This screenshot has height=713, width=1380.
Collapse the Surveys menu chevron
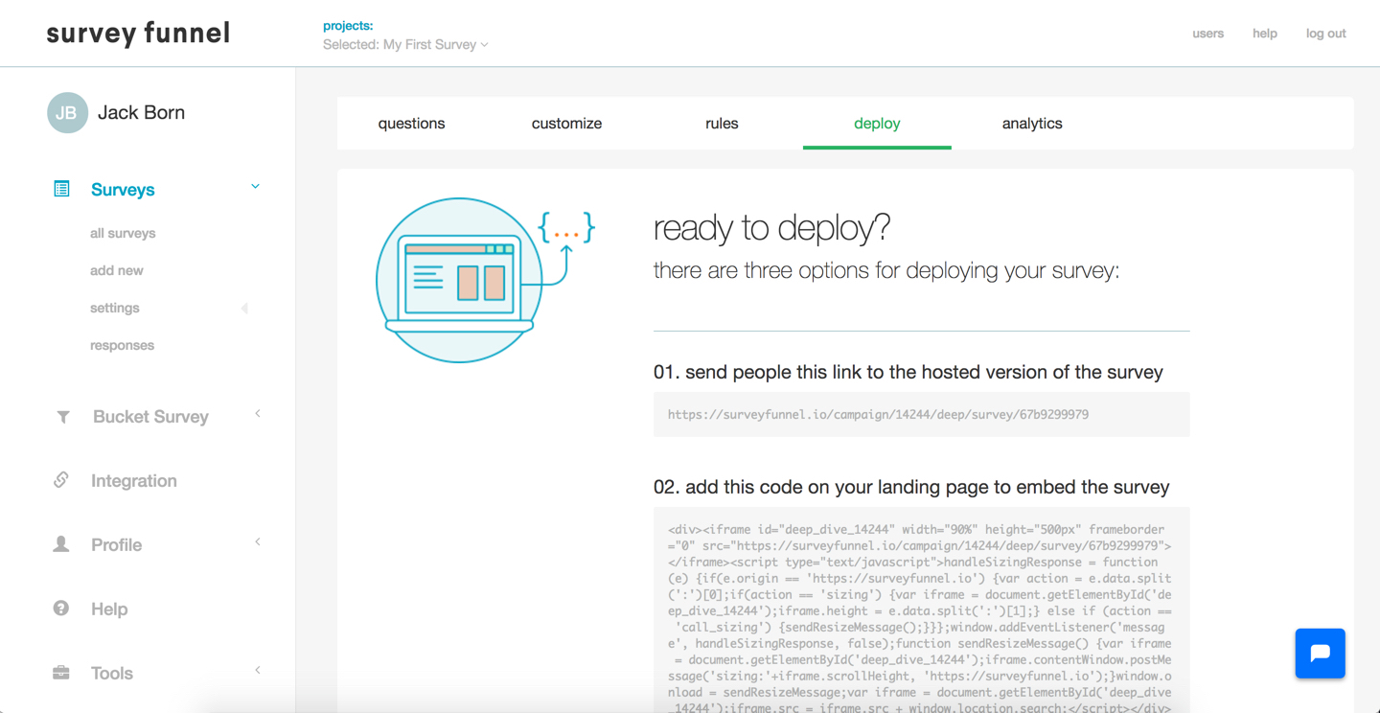[x=255, y=187]
